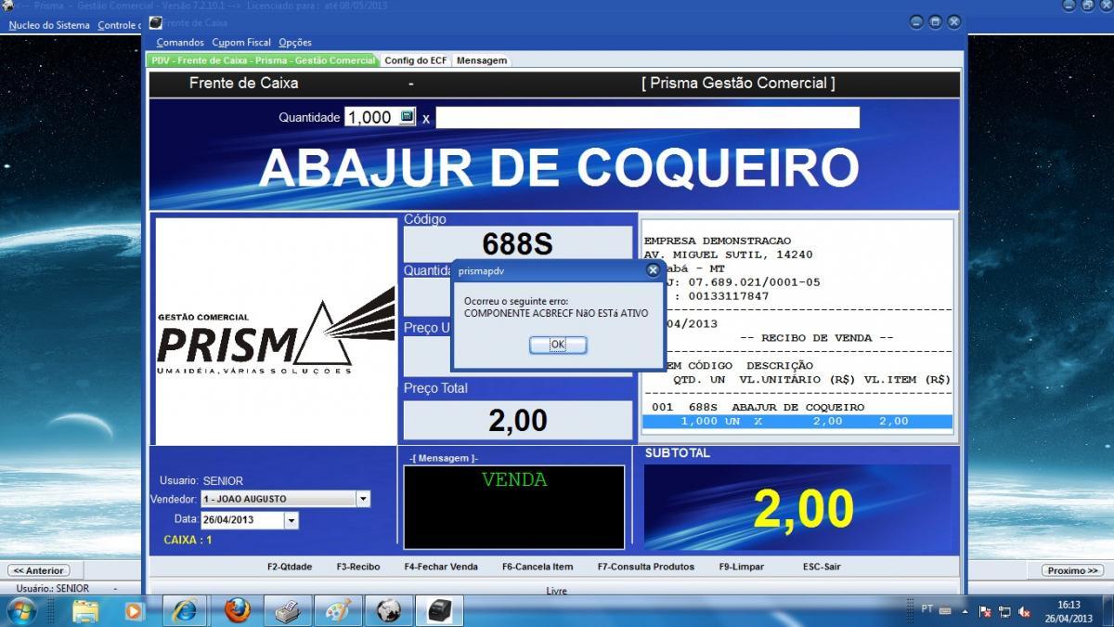The image size is (1114, 627).
Task: Click the VENDA text in the Mensagem box
Action: [514, 480]
